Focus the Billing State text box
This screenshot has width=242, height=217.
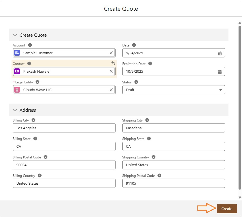pyautogui.click(x=64, y=146)
